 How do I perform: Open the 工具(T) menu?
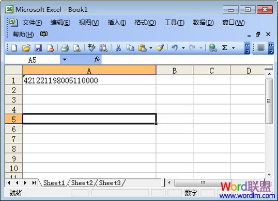coord(175,23)
